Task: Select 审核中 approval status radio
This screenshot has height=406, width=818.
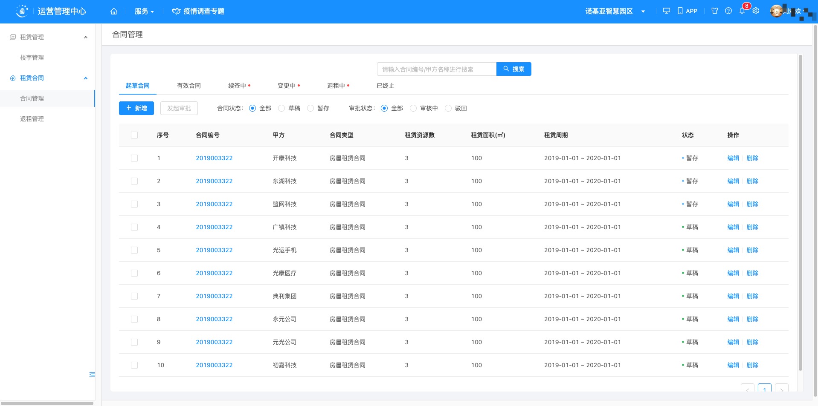Action: click(413, 108)
